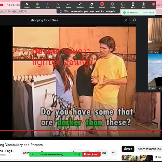The height and width of the screenshot is (162, 162).
Task: Select the ทั้งหมด filter chip
Action: click(128, 149)
